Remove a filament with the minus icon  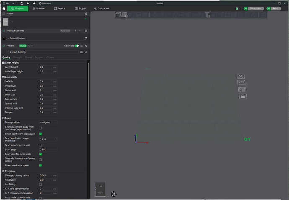pos(80,31)
